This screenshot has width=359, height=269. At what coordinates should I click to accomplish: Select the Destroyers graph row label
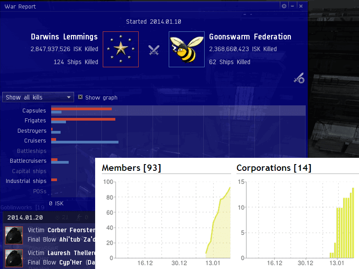click(32, 131)
